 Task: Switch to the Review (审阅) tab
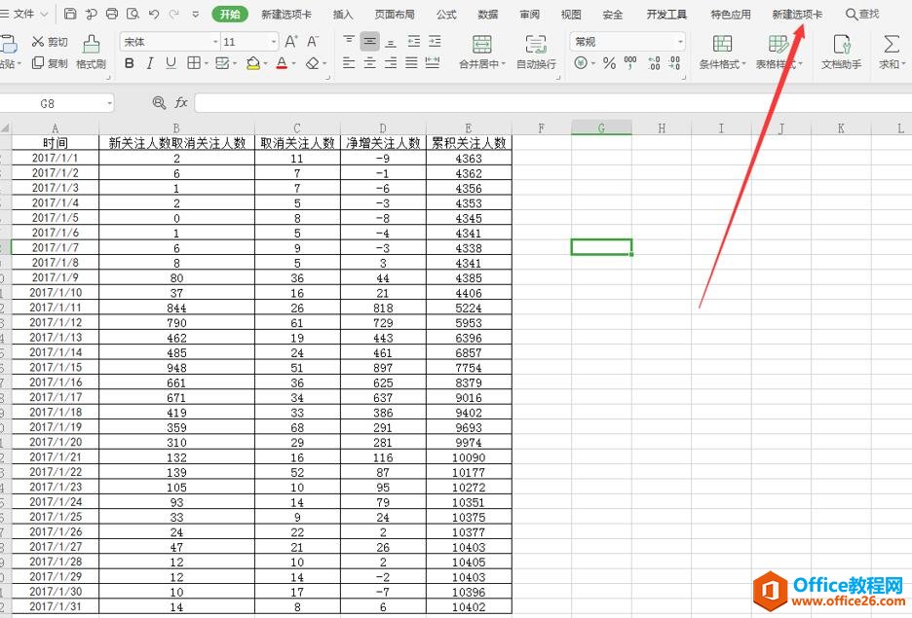point(529,14)
